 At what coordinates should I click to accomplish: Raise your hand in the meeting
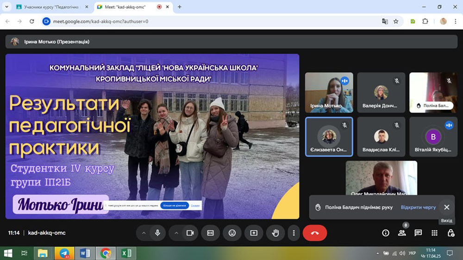point(275,233)
